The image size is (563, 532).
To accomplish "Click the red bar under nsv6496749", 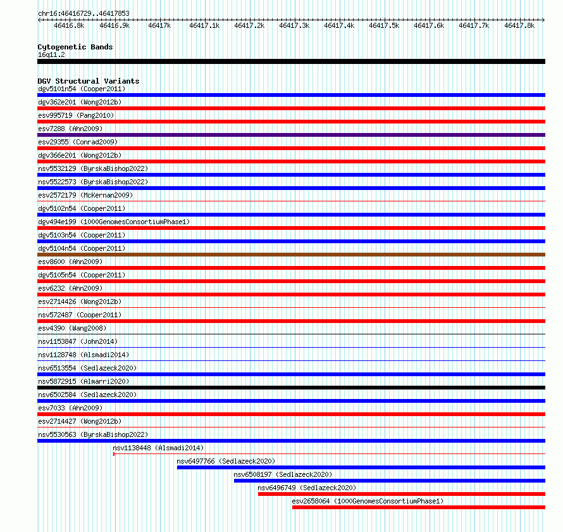I will (402, 494).
